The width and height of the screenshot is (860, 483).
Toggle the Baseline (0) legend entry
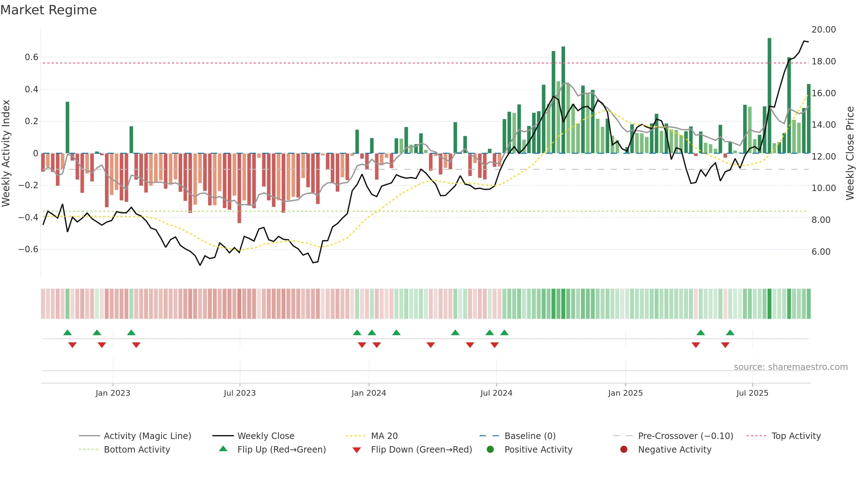(x=517, y=436)
